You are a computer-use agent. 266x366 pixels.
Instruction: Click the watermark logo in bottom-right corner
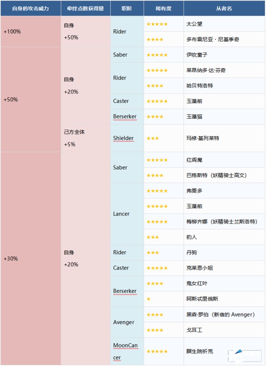pos(245,355)
